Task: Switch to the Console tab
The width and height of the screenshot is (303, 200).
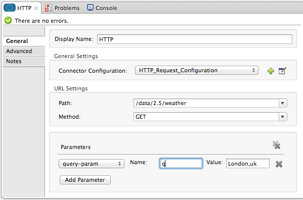Action: 102,8
